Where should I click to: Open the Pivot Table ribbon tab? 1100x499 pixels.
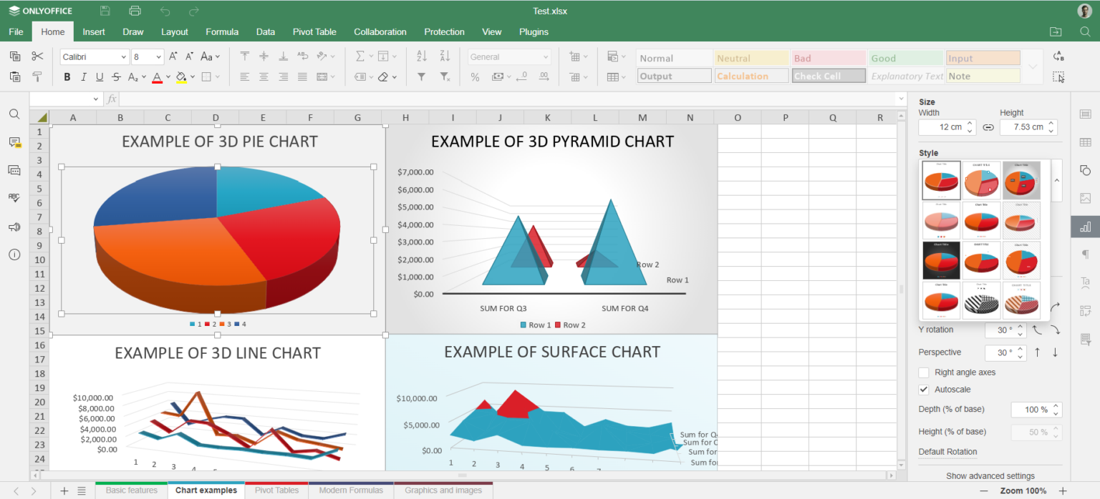pyautogui.click(x=314, y=32)
